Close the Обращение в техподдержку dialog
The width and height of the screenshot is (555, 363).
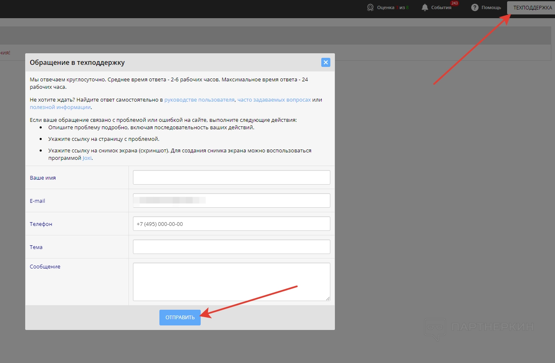[x=326, y=62]
